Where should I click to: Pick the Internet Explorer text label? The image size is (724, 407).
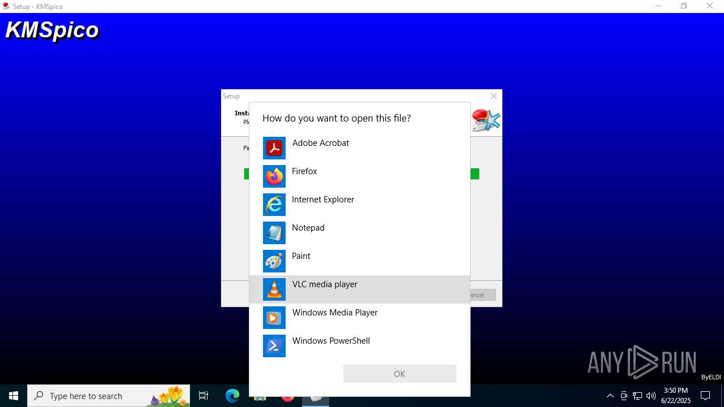[323, 200]
